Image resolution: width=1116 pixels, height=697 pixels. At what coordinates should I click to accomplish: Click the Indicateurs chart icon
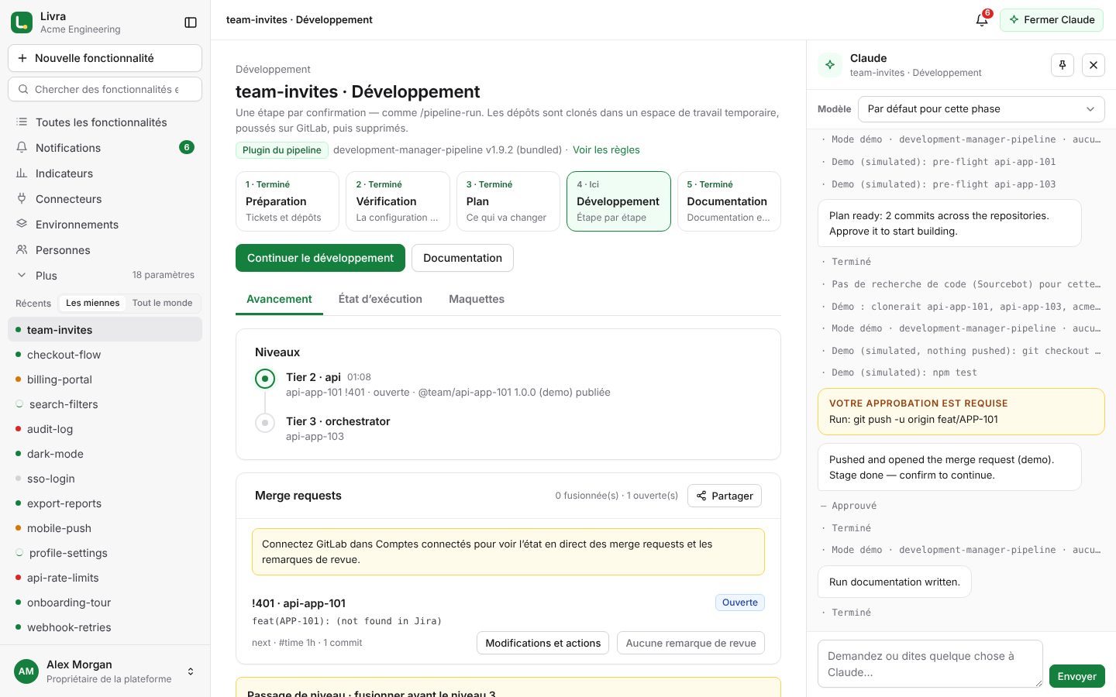point(22,173)
